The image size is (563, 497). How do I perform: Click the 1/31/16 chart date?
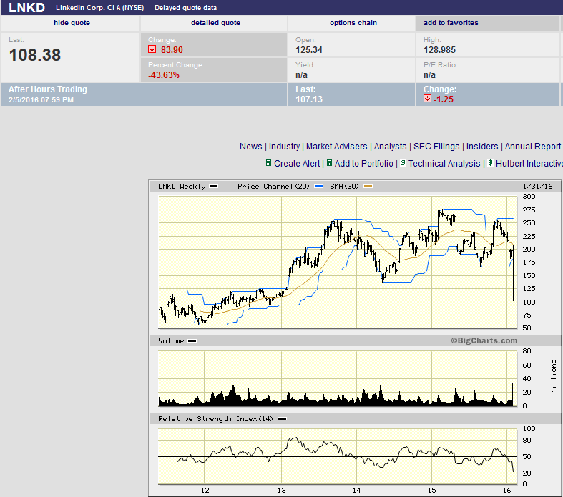537,186
